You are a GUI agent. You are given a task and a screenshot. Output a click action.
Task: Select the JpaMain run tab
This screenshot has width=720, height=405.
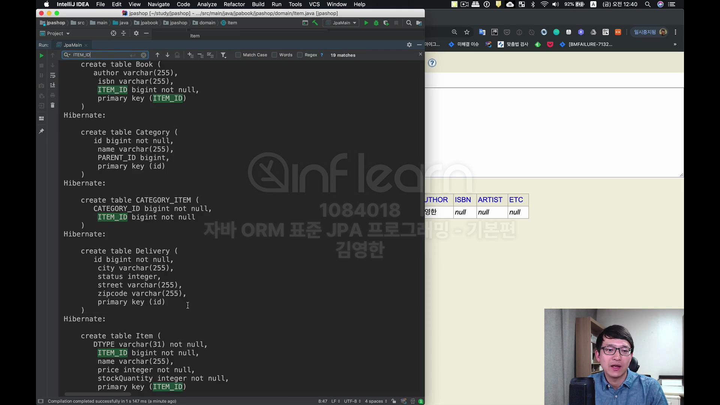tap(72, 45)
